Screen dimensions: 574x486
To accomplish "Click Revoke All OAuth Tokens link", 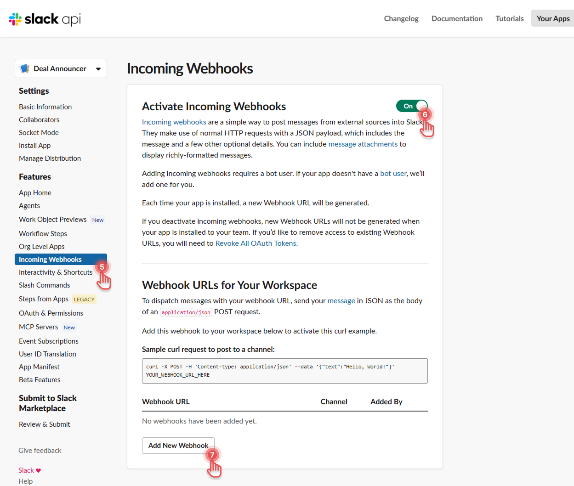I will (256, 243).
